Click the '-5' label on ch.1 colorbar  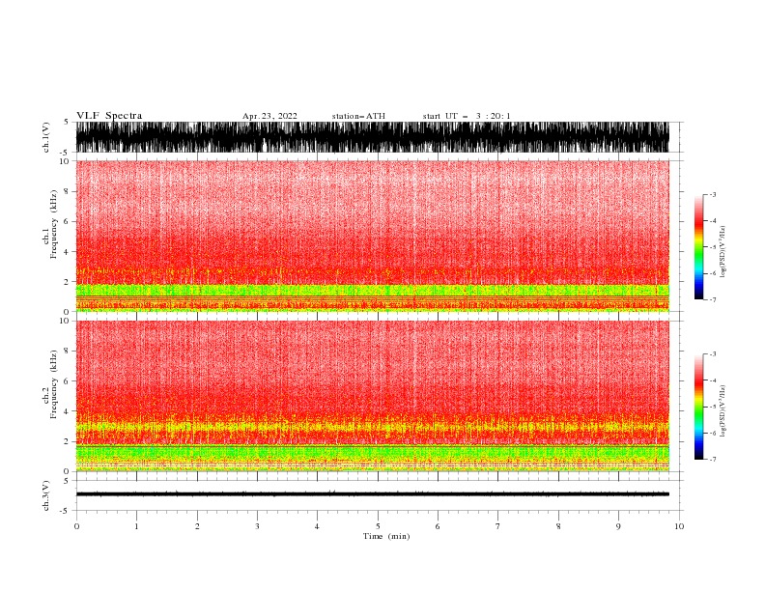click(x=712, y=247)
